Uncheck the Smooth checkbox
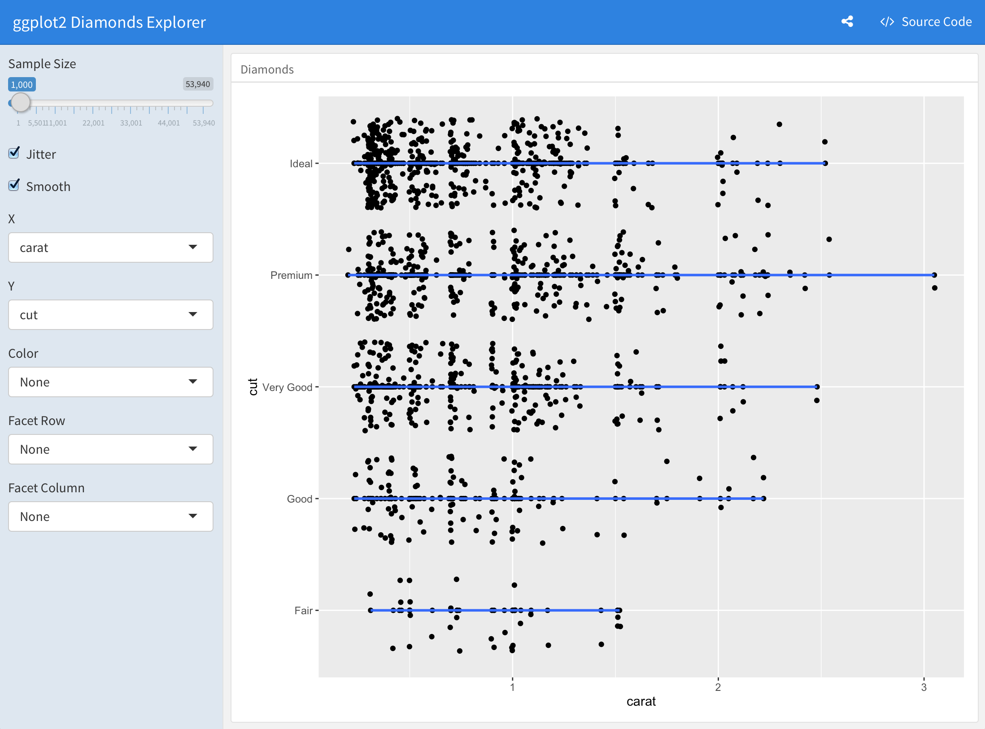The height and width of the screenshot is (729, 985). [x=14, y=186]
